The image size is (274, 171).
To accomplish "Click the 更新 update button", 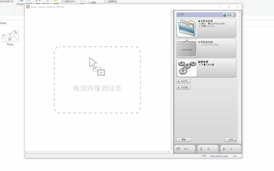I will (x=183, y=139).
